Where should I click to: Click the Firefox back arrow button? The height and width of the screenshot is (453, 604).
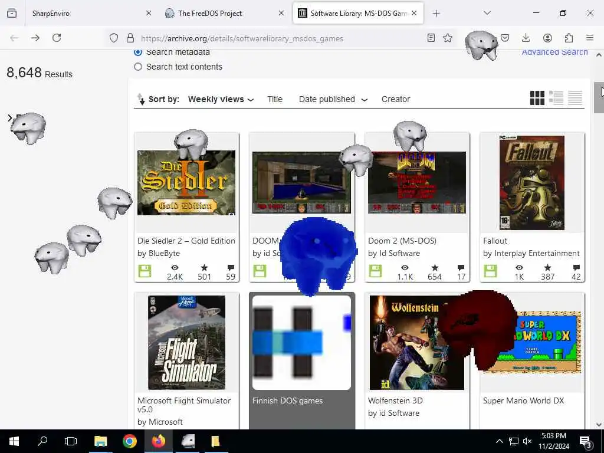[14, 38]
